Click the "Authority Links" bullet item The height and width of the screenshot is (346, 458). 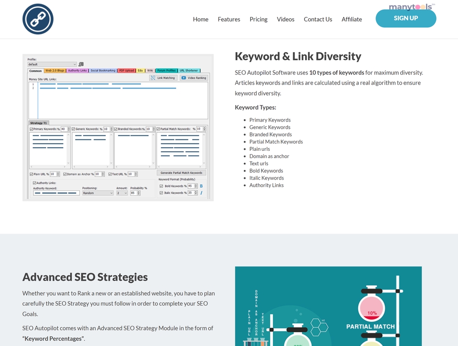click(x=267, y=185)
